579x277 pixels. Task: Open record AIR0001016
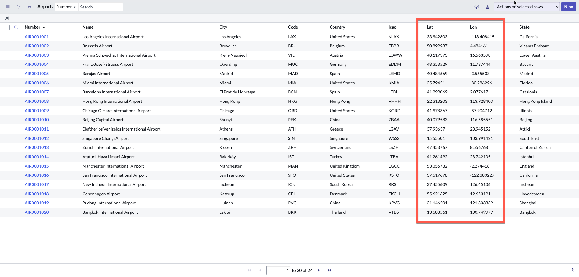[x=37, y=175]
